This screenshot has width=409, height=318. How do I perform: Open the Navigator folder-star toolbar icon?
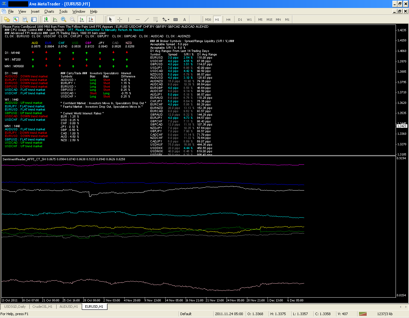click(x=7, y=19)
